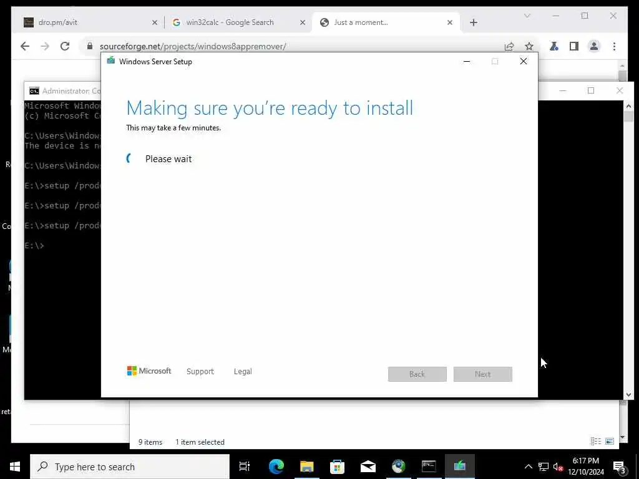
Task: Open File Explorer from taskbar
Action: (307, 467)
